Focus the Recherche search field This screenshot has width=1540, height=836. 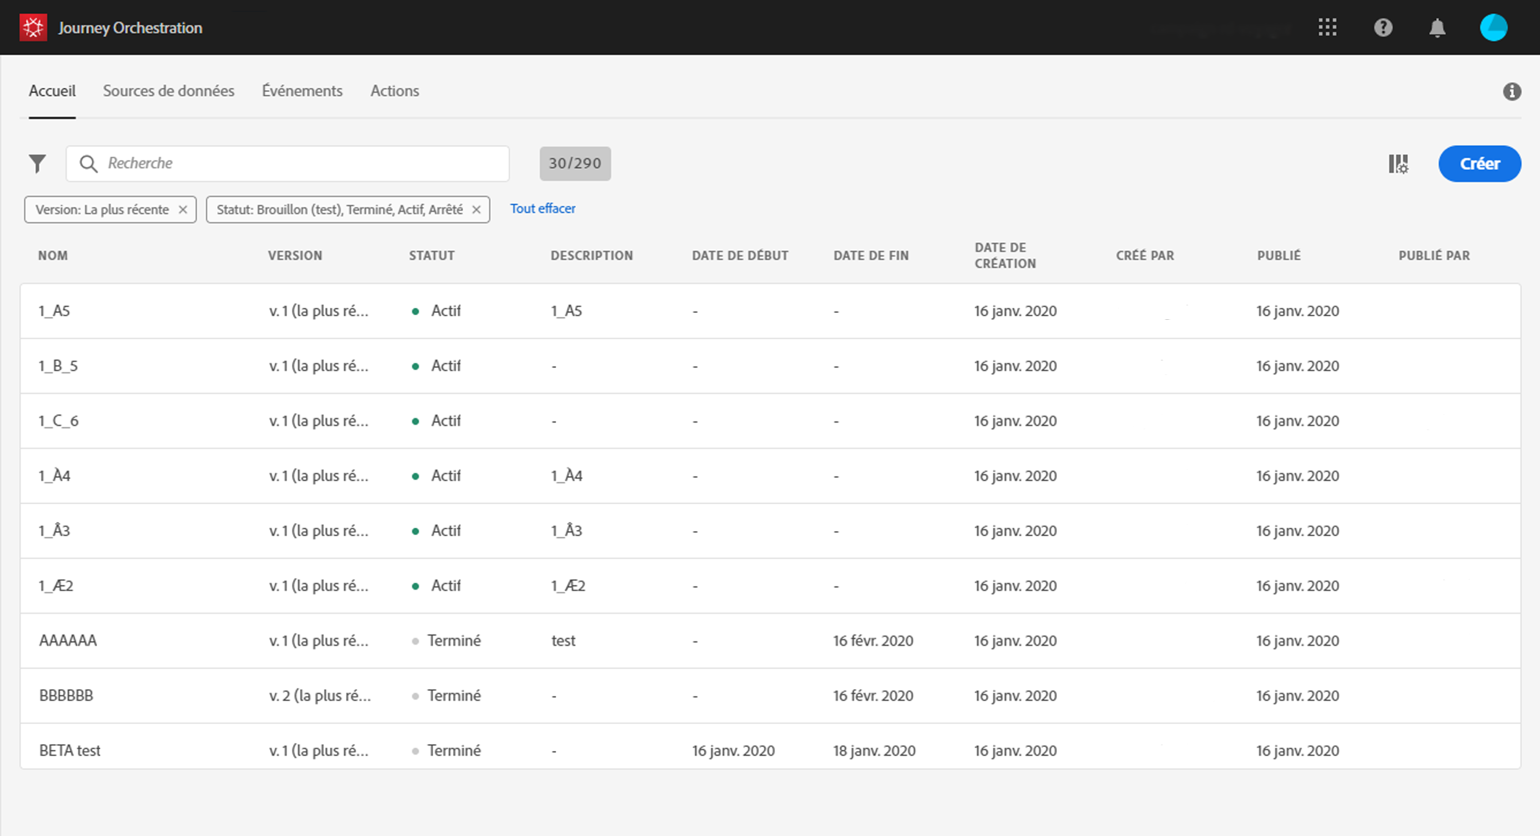[x=299, y=163]
